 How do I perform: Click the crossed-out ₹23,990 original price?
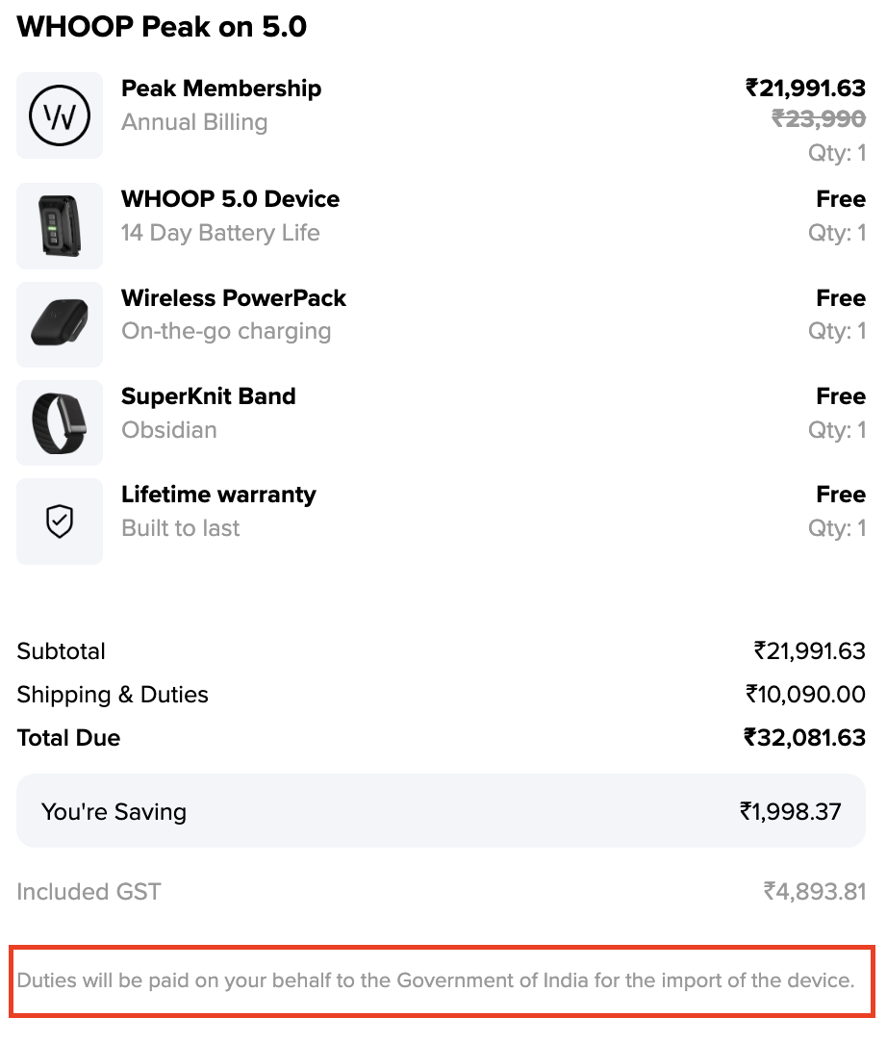(x=819, y=118)
